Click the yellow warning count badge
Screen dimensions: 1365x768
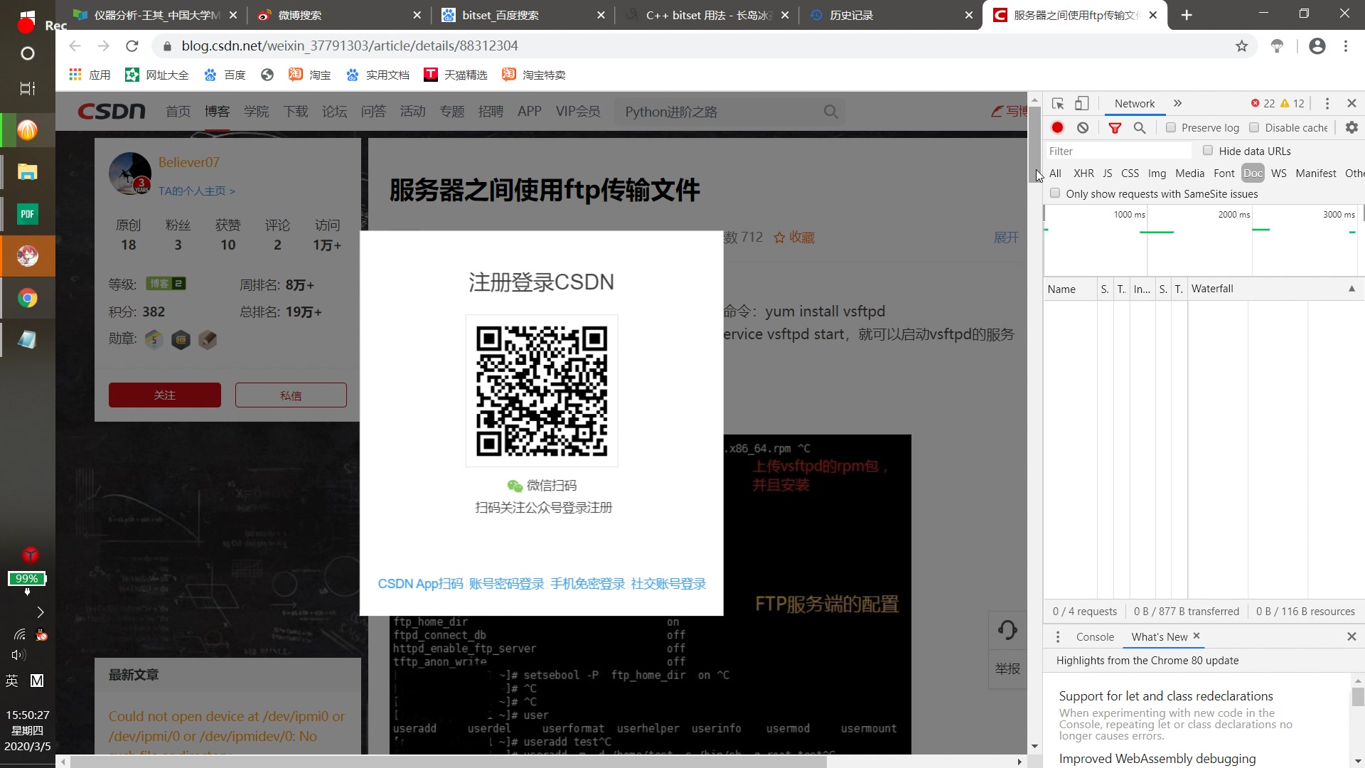(x=1292, y=104)
